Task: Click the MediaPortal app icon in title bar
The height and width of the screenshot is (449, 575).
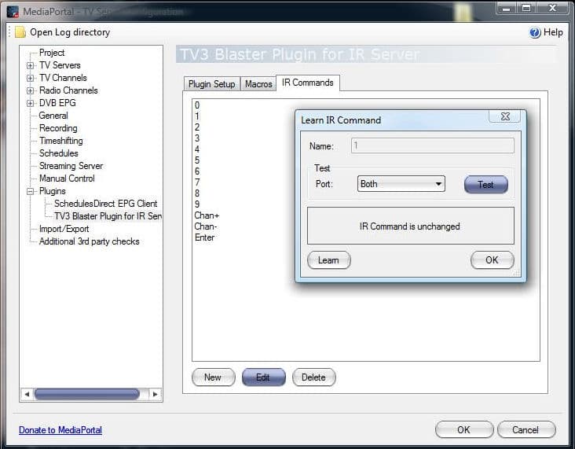Action: pyautogui.click(x=13, y=10)
